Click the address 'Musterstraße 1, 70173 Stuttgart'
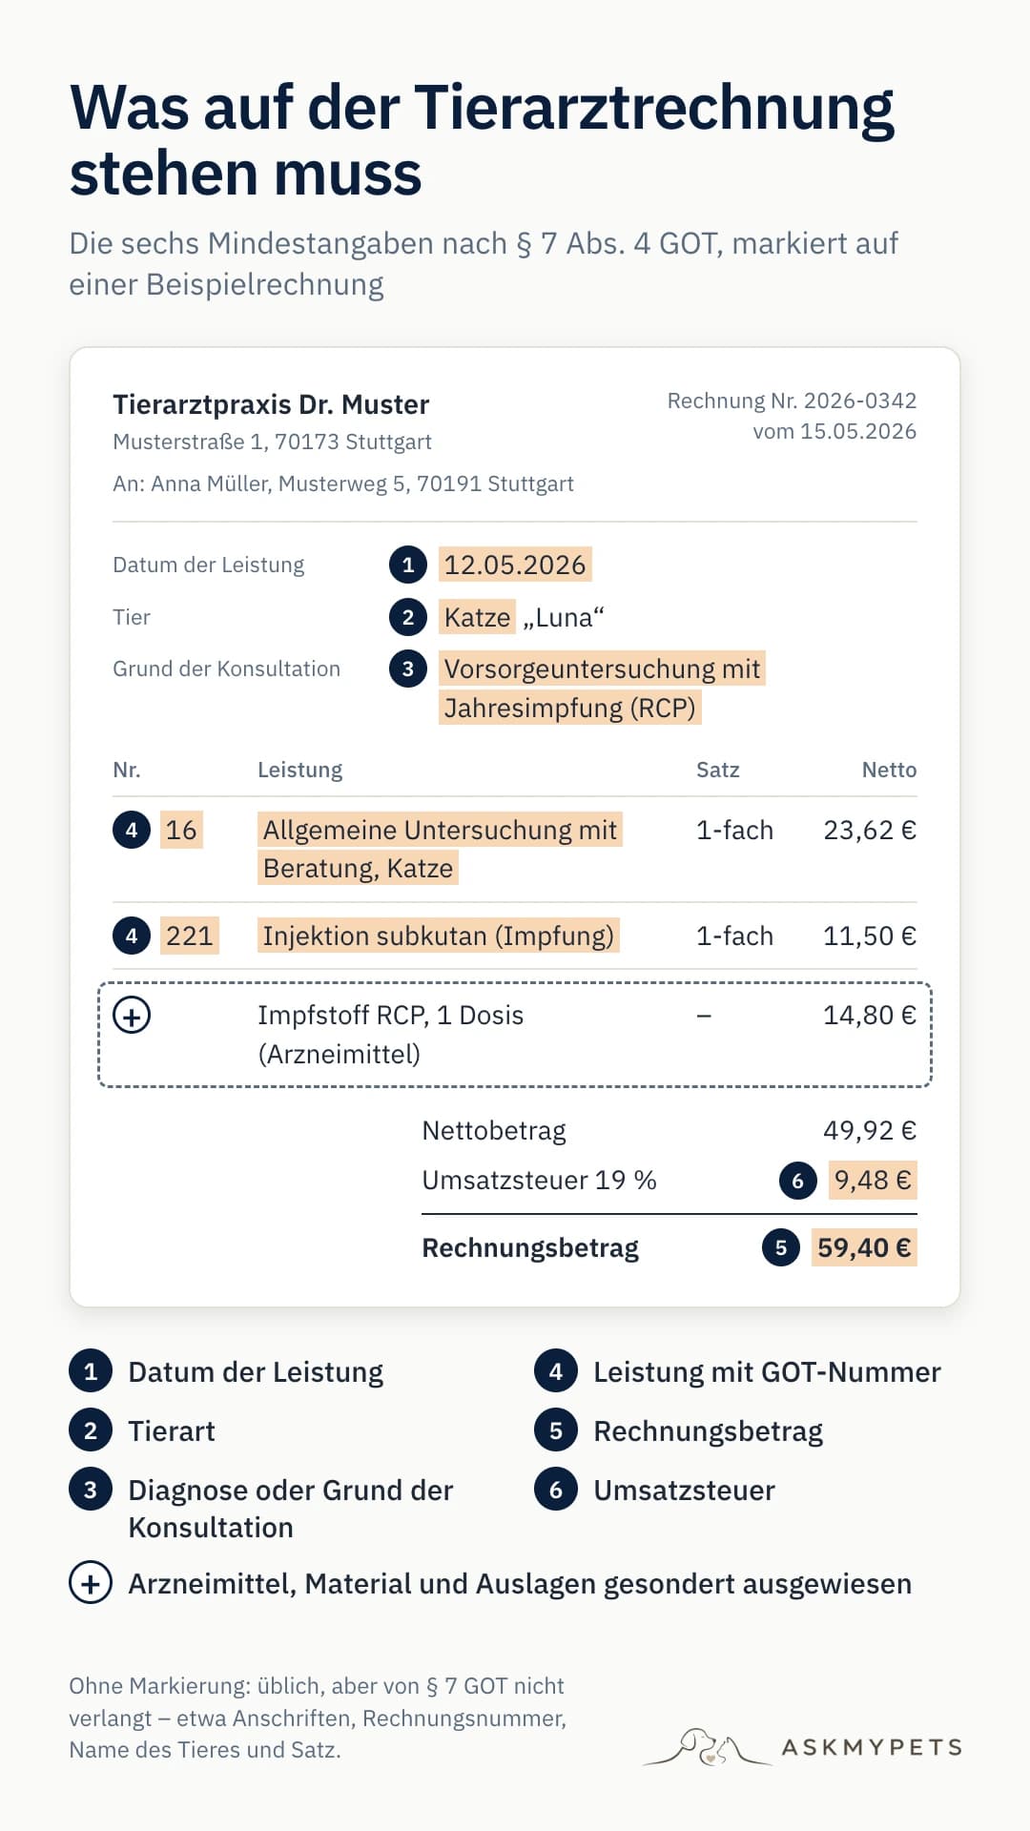Image resolution: width=1030 pixels, height=1831 pixels. [x=272, y=442]
